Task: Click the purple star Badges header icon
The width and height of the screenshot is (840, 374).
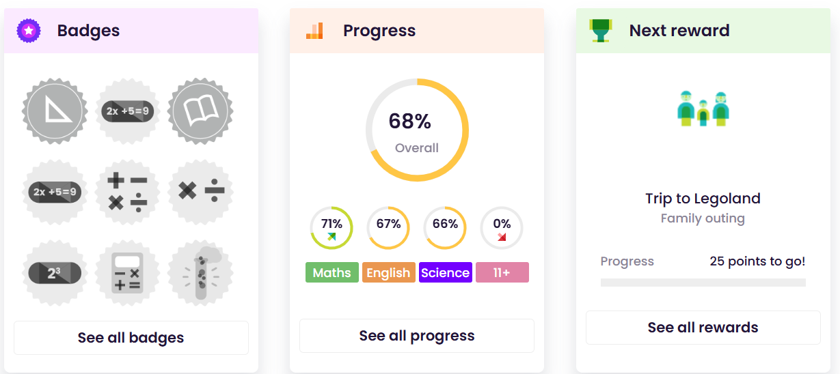Action: coord(29,31)
